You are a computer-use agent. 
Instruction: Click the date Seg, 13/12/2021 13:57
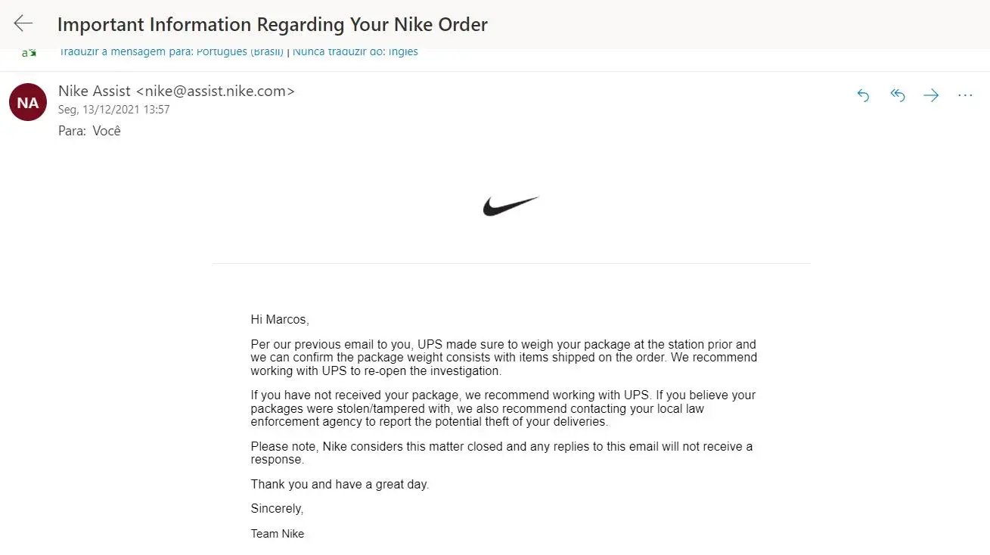(x=114, y=110)
